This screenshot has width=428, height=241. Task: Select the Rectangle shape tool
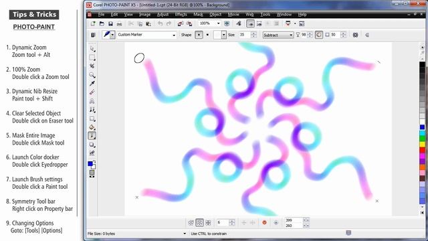tap(92, 118)
